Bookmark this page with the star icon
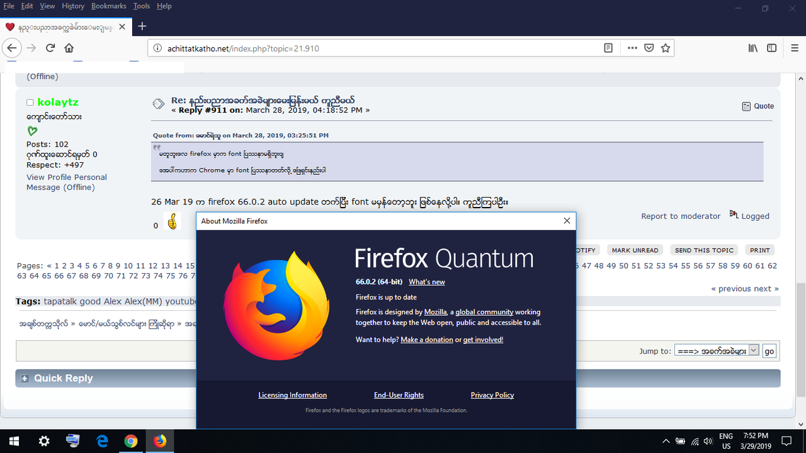Screen dimensions: 806x453 (666, 48)
